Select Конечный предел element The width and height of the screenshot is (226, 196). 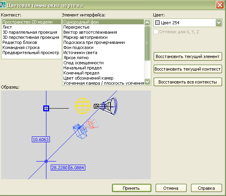(103, 73)
